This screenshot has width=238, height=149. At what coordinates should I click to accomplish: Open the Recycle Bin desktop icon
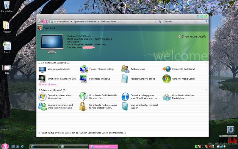(7, 5)
